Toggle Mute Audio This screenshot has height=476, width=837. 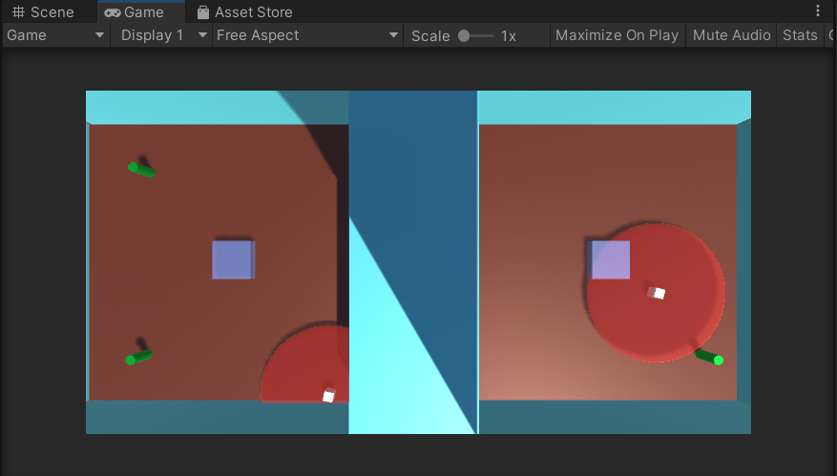pos(731,35)
